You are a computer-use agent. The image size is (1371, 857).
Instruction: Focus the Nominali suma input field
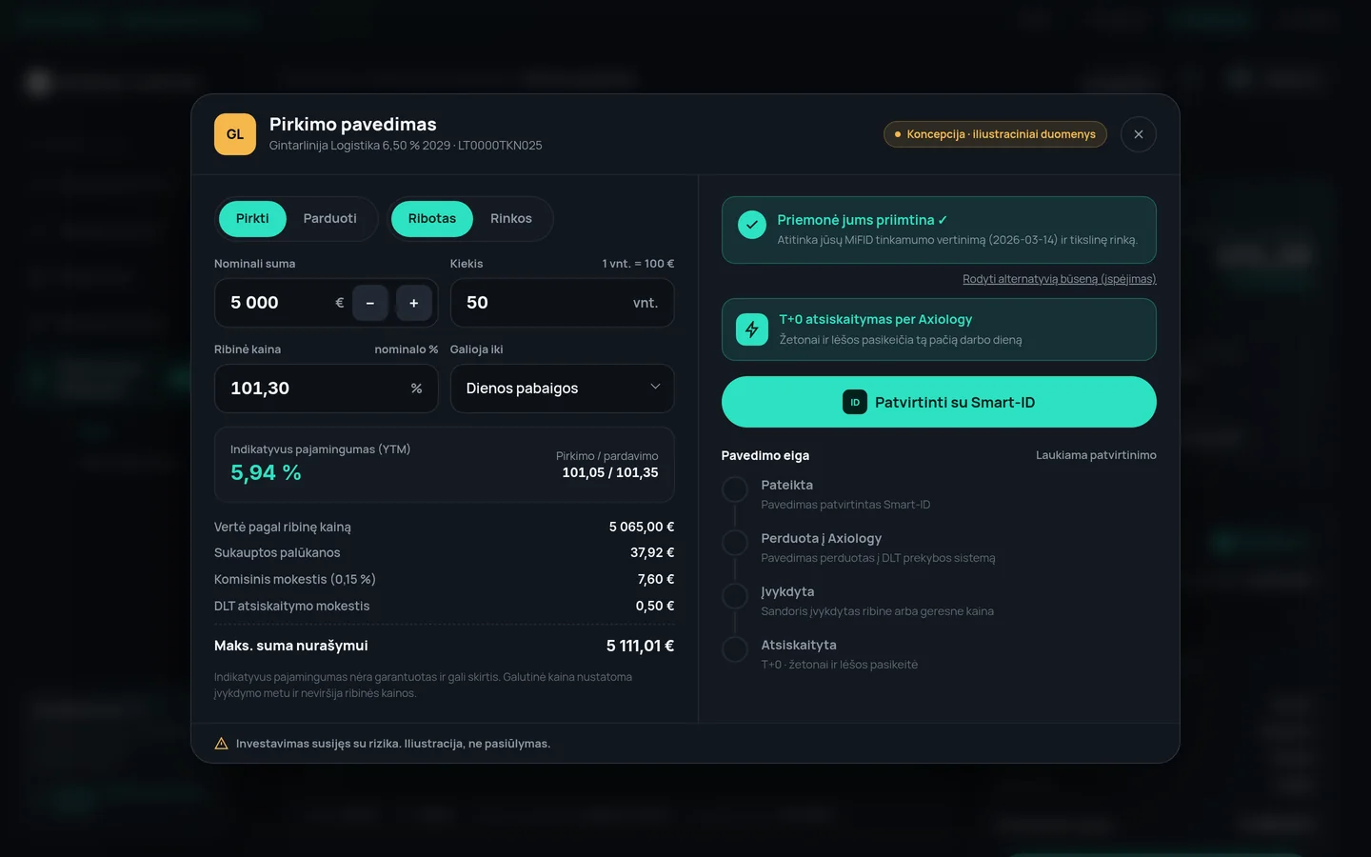[327, 303]
